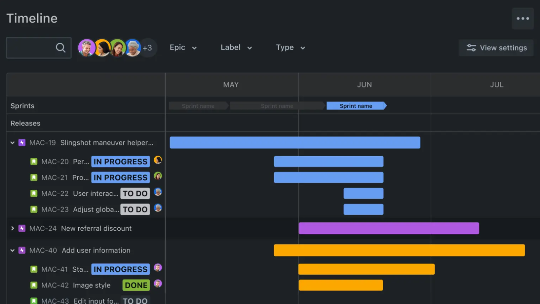Click the story icon next to MAC-20
The height and width of the screenshot is (304, 540).
(33, 161)
